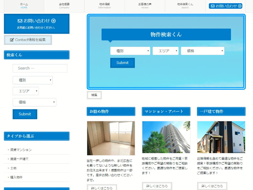Open the 種別 dropdown in the main search panel

(x=130, y=51)
